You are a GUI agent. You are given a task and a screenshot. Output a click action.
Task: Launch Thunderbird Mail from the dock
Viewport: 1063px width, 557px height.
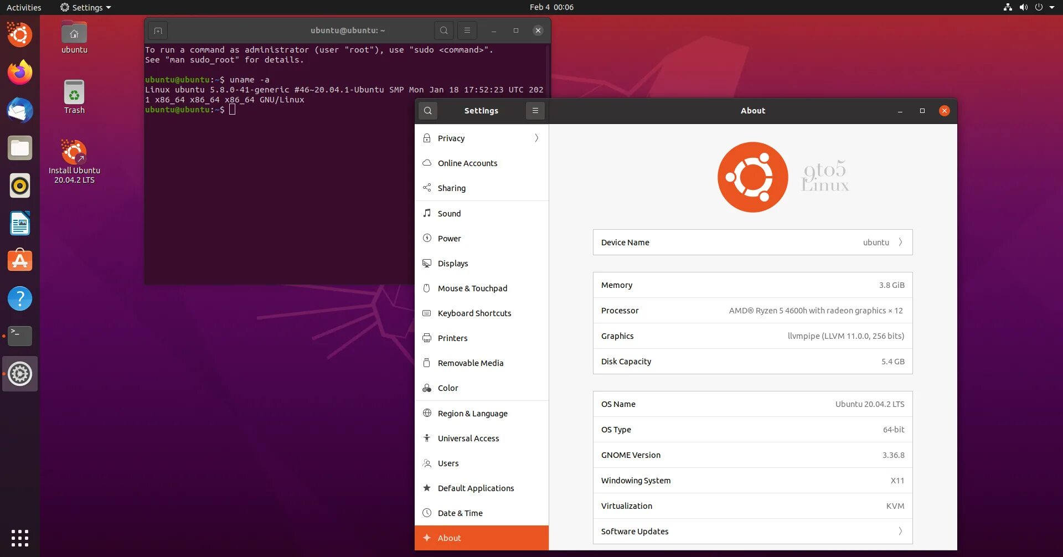(20, 110)
